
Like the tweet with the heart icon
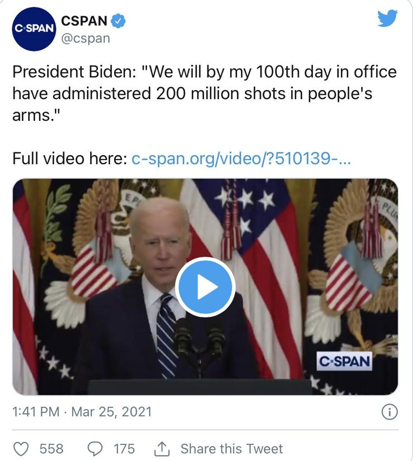click(x=21, y=449)
